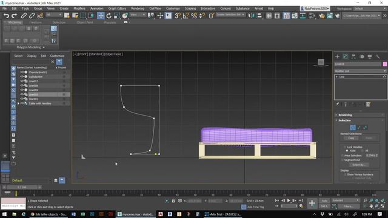This screenshot has height=218, width=388.
Task: Switch to the Create command panel
Action: tap(337, 56)
